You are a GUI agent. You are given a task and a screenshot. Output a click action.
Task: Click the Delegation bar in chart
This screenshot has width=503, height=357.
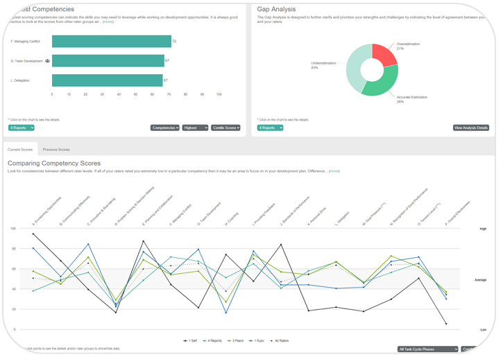tap(107, 80)
